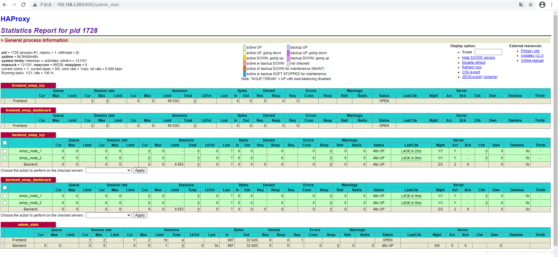
Task: Check emqx_node_1 in backend_emqx_dashboard table
Action: [x=5, y=196]
